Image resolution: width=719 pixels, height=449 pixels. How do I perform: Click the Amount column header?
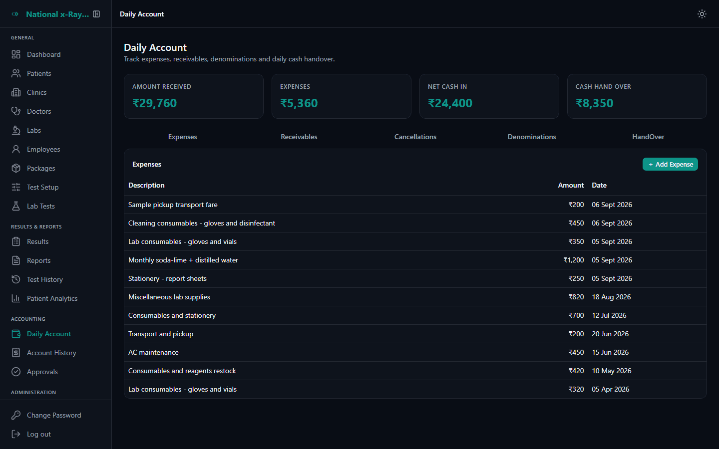(x=571, y=185)
